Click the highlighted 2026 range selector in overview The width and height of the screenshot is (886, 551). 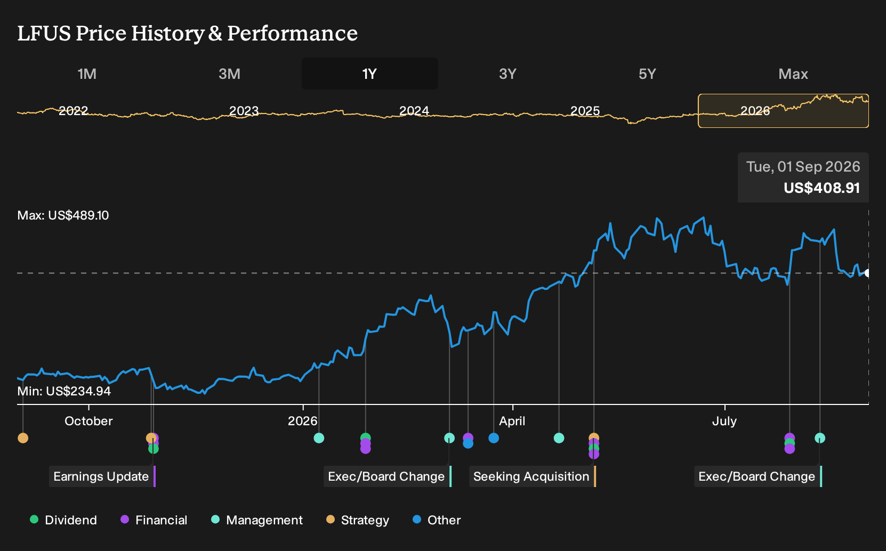(784, 111)
